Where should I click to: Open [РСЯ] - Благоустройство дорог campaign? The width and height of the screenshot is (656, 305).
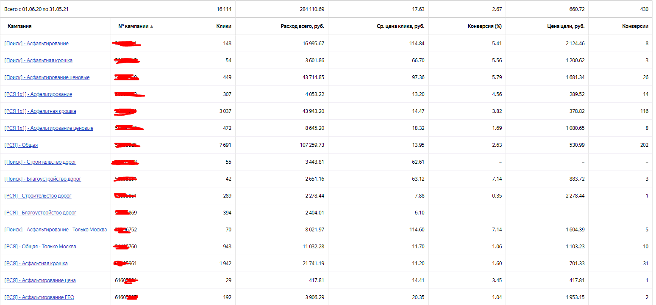(40, 213)
